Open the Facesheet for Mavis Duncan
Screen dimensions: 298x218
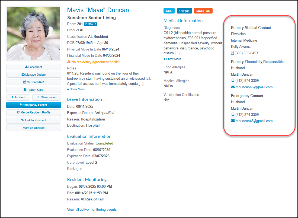[x=33, y=67]
